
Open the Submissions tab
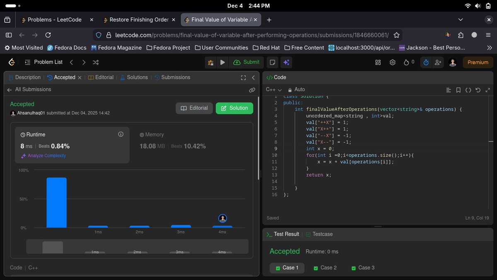tap(172, 78)
